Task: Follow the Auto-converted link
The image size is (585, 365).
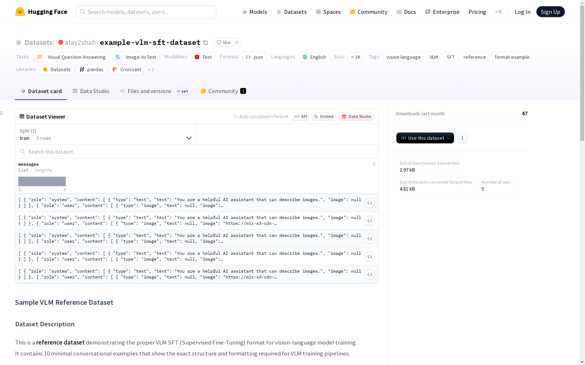Action: (x=254, y=116)
